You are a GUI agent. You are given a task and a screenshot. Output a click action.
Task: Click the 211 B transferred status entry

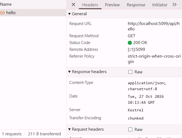(44, 134)
